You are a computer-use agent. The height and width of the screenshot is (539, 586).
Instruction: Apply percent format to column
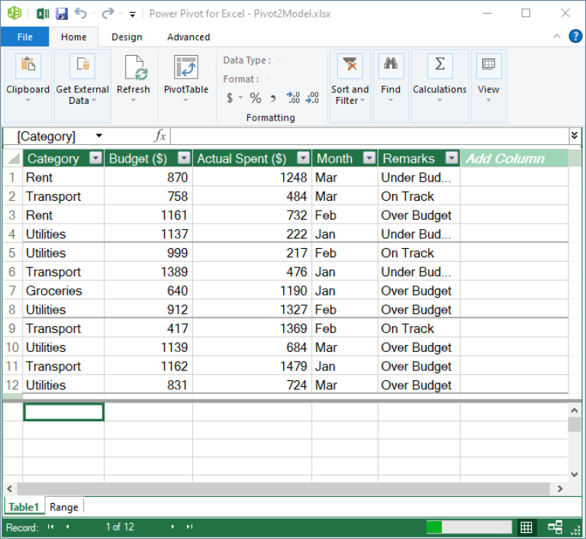click(256, 98)
